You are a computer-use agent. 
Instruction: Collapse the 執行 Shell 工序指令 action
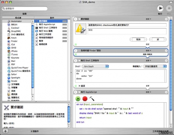coord(79,61)
